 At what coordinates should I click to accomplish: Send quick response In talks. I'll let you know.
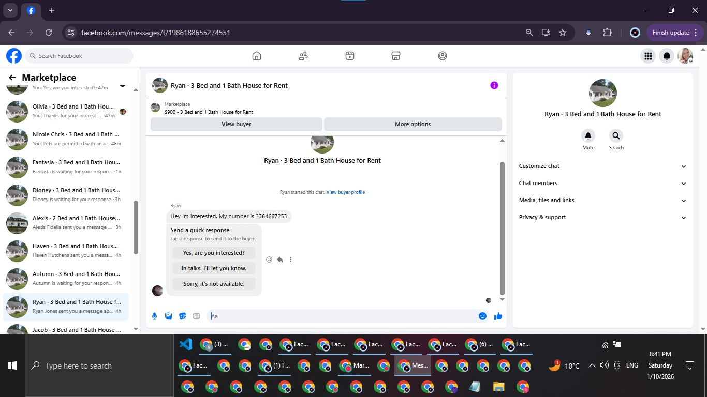(x=214, y=268)
